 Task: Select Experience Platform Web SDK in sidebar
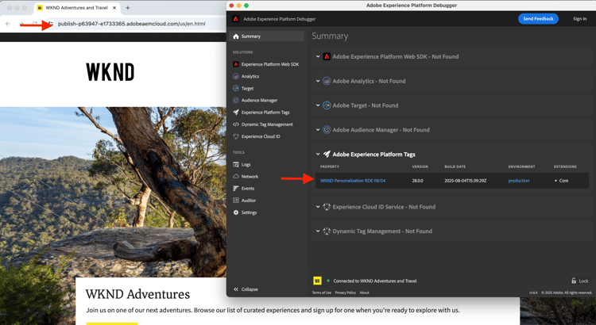click(x=270, y=64)
